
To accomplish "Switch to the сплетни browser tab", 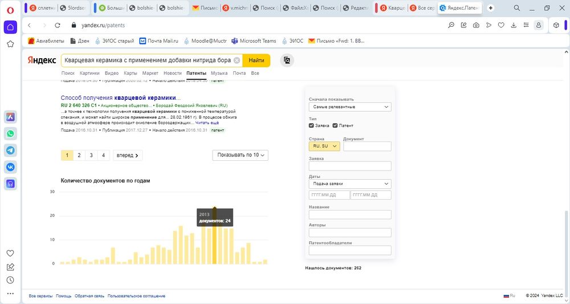I will click(x=43, y=8).
